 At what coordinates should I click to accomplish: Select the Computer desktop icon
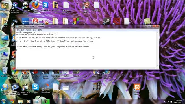pyautogui.click(x=5, y=56)
